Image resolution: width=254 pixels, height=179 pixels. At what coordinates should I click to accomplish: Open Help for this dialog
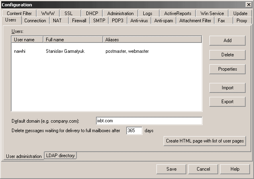point(235,169)
